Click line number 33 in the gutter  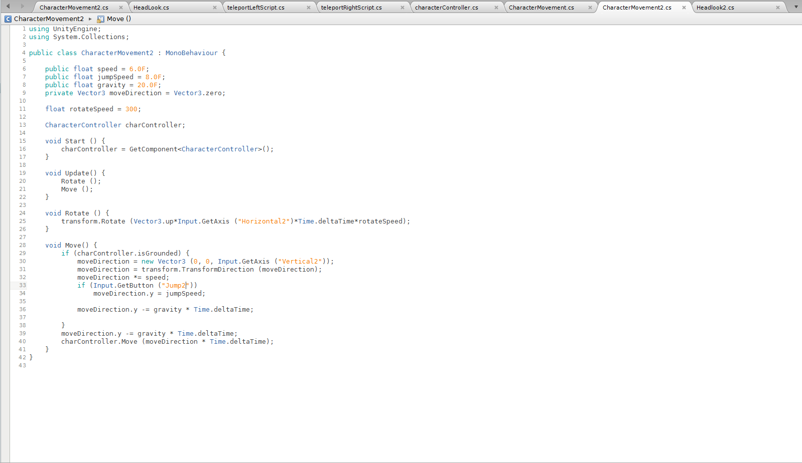(23, 286)
